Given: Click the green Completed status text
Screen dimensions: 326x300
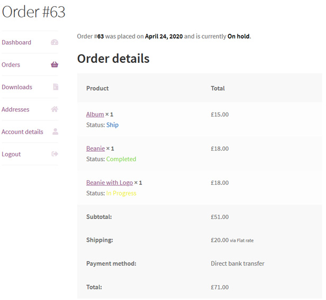Looking at the screenshot, I should pyautogui.click(x=121, y=159).
